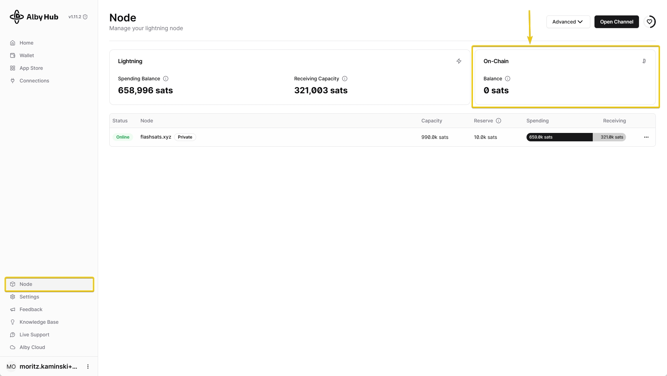Open the Knowledge Base link

[x=39, y=322]
